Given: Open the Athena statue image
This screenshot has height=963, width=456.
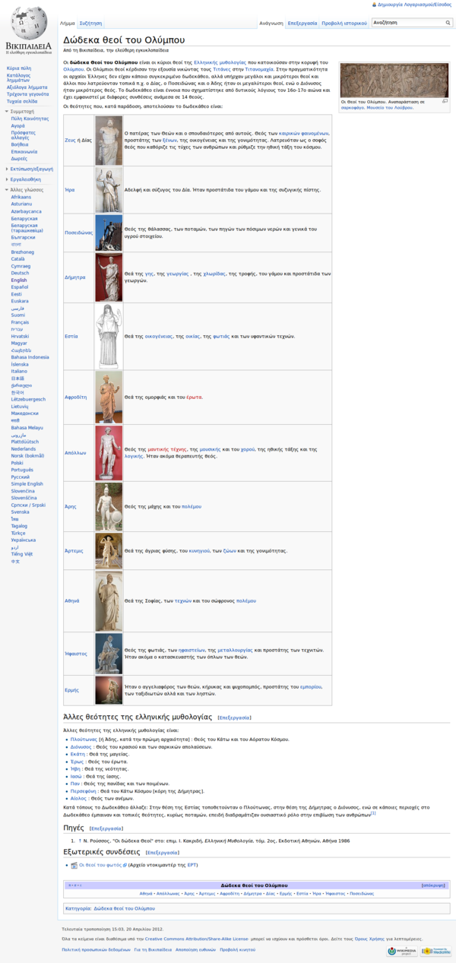Looking at the screenshot, I should click(109, 600).
